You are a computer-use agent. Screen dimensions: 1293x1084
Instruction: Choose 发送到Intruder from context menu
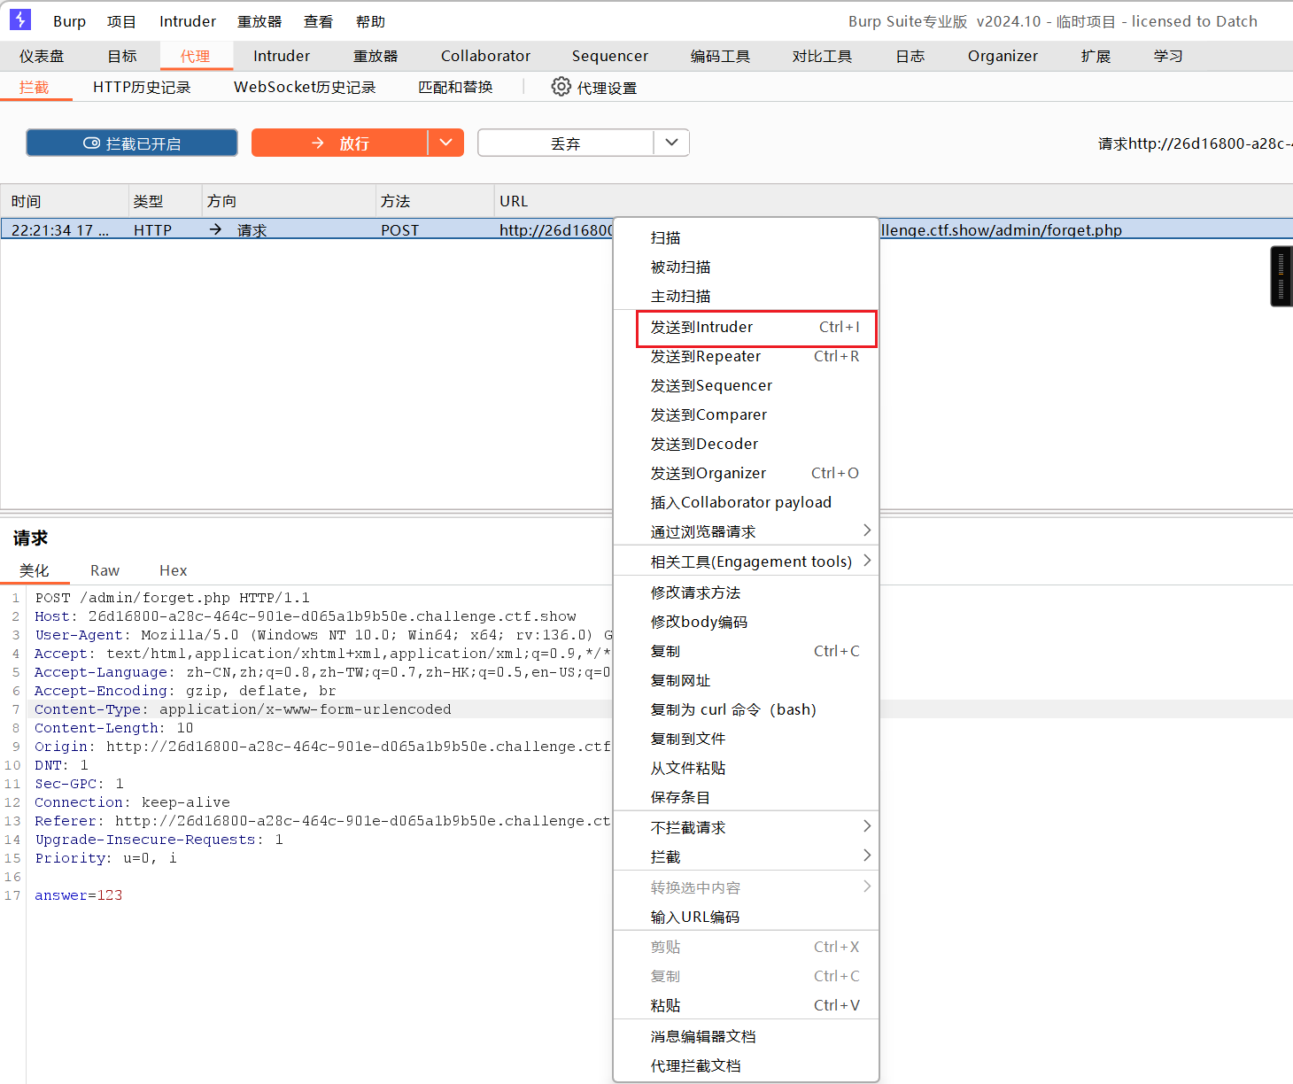(x=755, y=328)
